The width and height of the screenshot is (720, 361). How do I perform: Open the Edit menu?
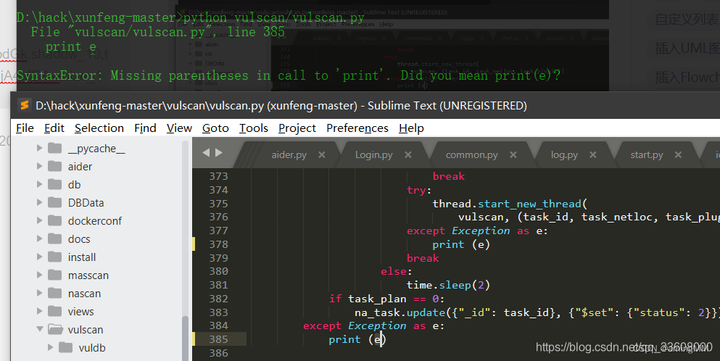click(x=54, y=128)
